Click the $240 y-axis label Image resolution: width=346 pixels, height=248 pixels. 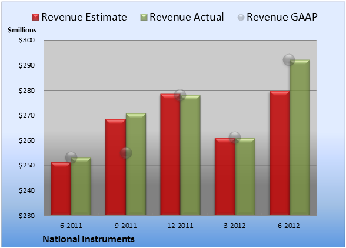pyautogui.click(x=26, y=190)
